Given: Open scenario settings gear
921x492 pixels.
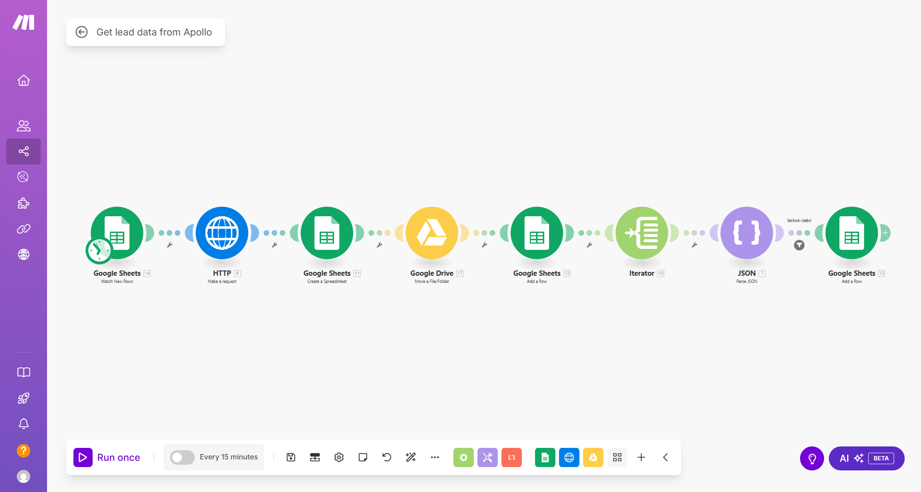Looking at the screenshot, I should point(339,457).
